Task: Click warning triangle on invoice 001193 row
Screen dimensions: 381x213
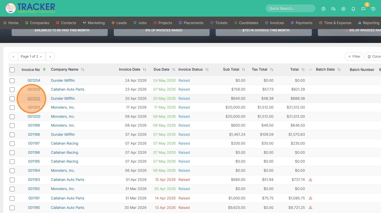Action: pos(310,180)
